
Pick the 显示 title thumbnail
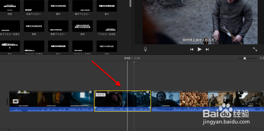pos(107,6)
